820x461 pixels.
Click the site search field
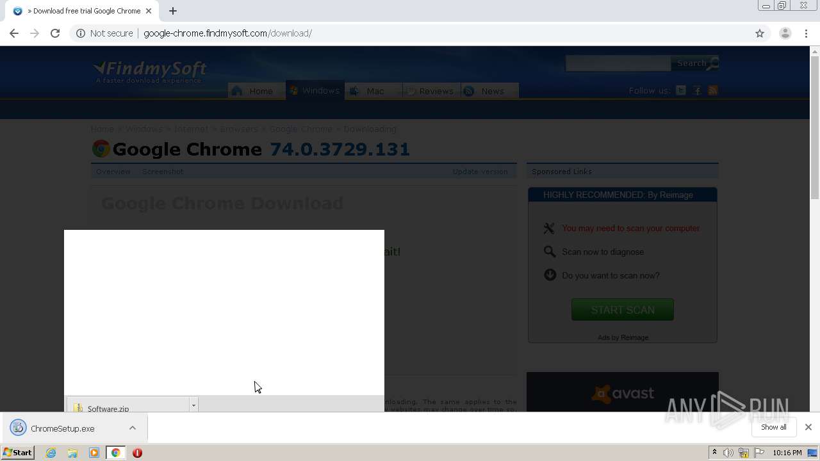pos(618,63)
